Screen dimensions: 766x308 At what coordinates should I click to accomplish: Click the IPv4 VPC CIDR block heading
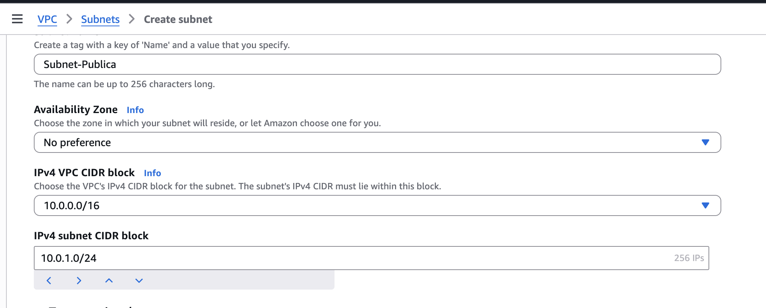coord(84,173)
